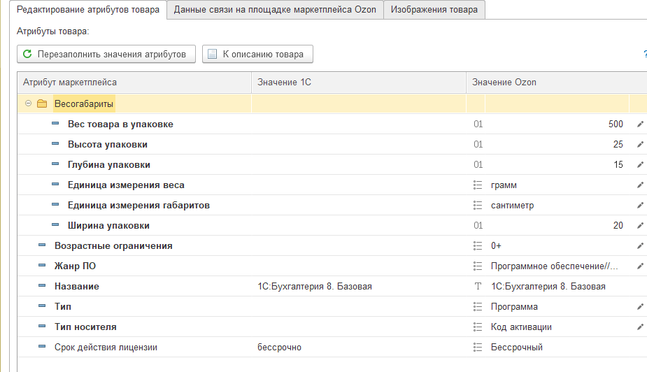Open the Изображения товара tab
647x372 pixels.
point(434,10)
